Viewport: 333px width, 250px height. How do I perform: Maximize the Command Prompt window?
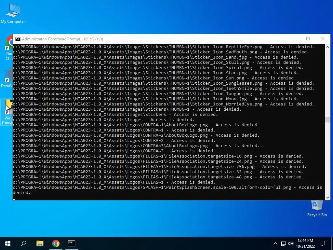coord(308,39)
